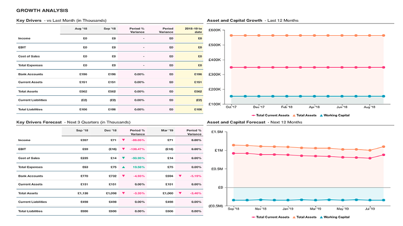Image resolution: width=403 pixels, height=226 pixels.
Task: Click the Asset and Capital Growth section title
Action: [235, 20]
